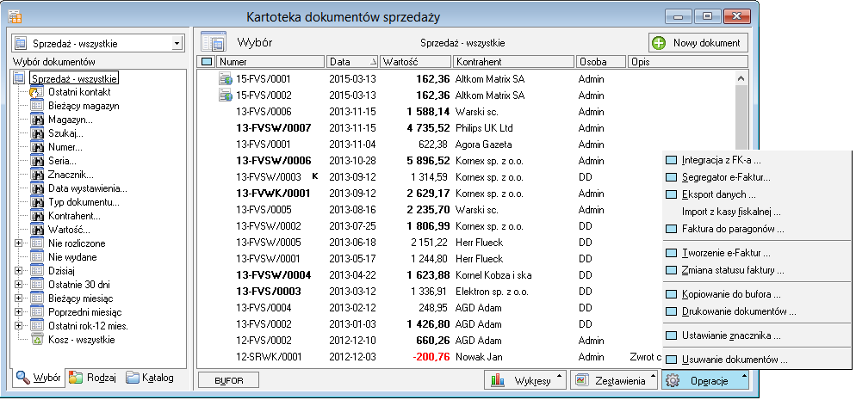Click the binoculars icon beside Data wystawienia...
The image size is (856, 400).
(36, 188)
